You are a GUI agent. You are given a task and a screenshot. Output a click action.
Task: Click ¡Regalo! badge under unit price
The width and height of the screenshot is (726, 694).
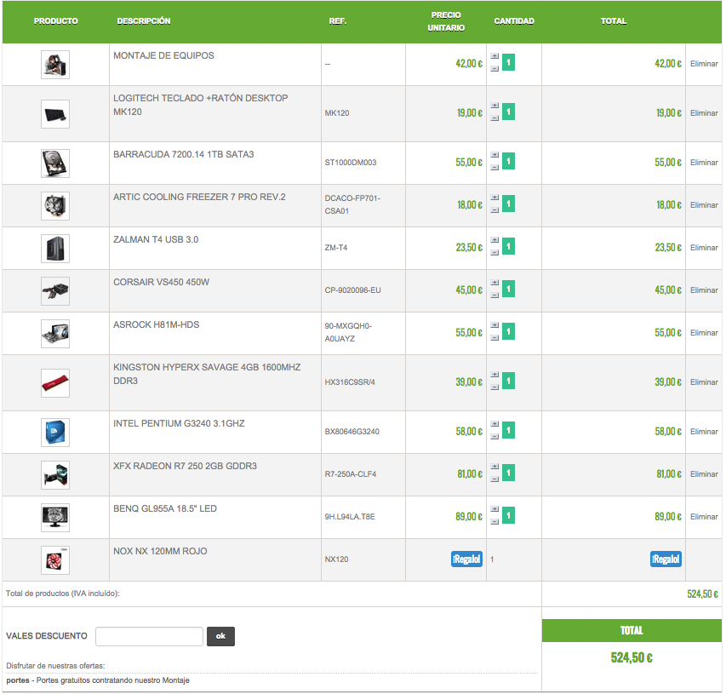[466, 559]
